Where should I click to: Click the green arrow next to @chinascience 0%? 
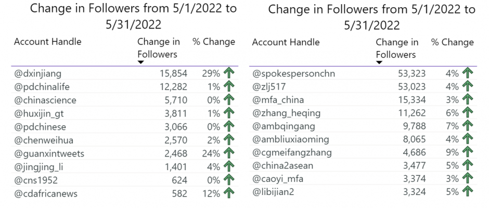(x=229, y=100)
